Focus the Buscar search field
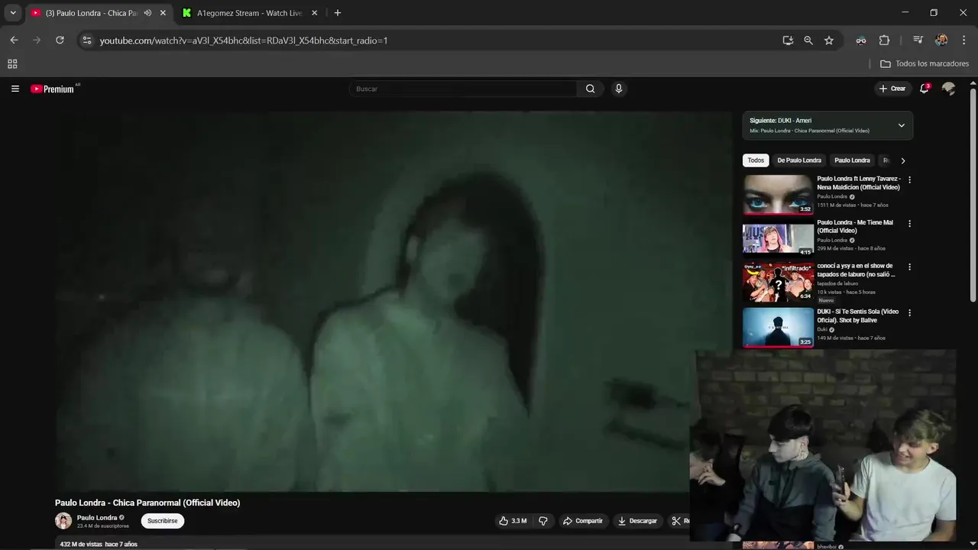 tap(463, 89)
